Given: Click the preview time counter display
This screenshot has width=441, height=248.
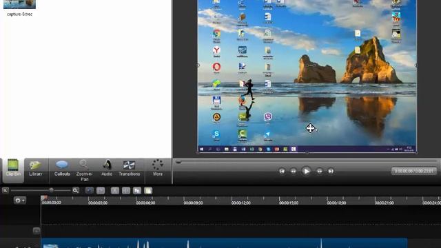Looking at the screenshot, I should (413, 171).
